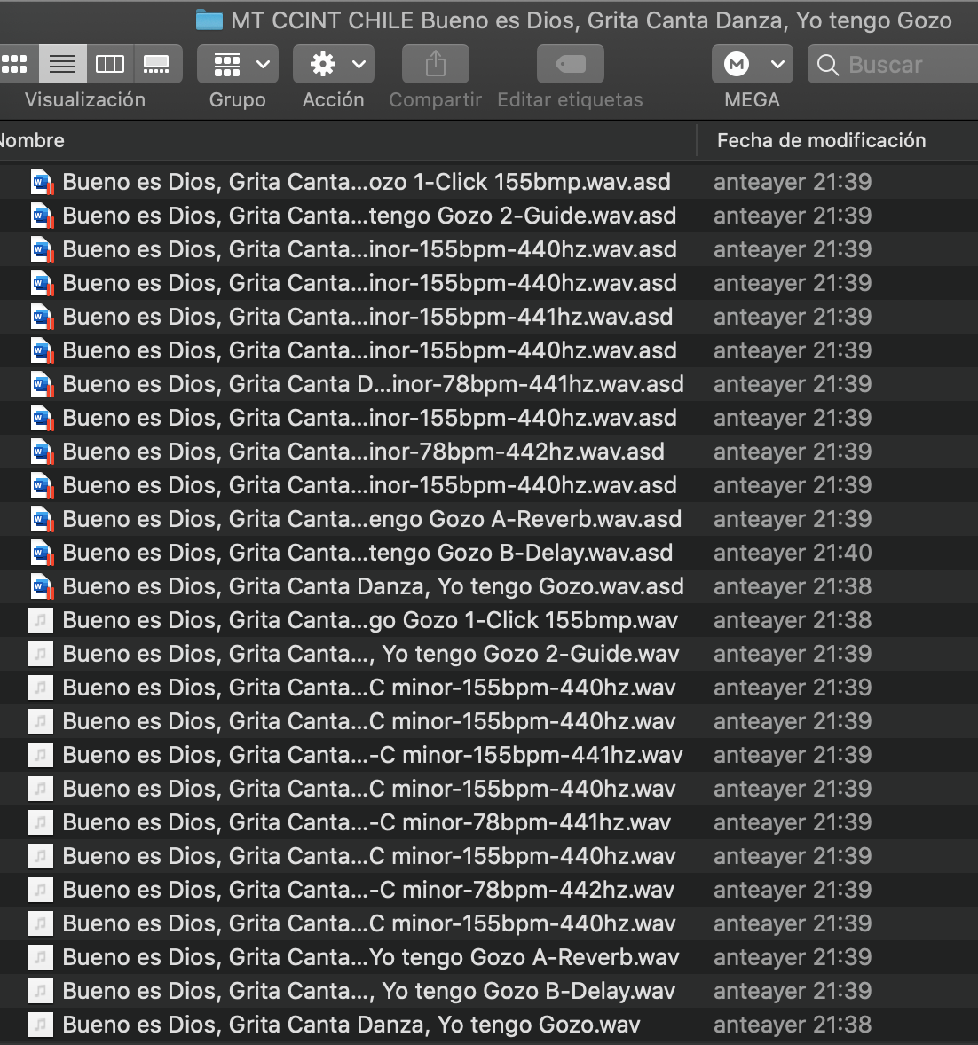Click the Compartir share icon

click(436, 64)
